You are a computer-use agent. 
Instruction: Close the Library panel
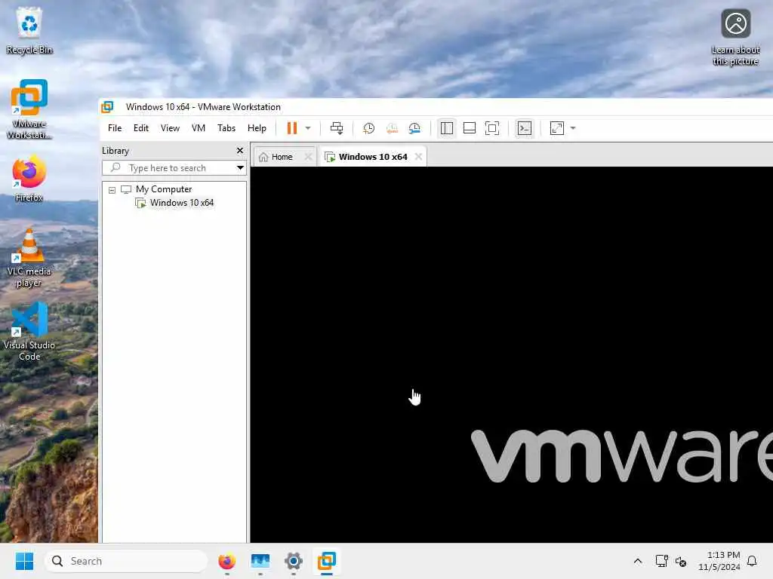tap(240, 151)
